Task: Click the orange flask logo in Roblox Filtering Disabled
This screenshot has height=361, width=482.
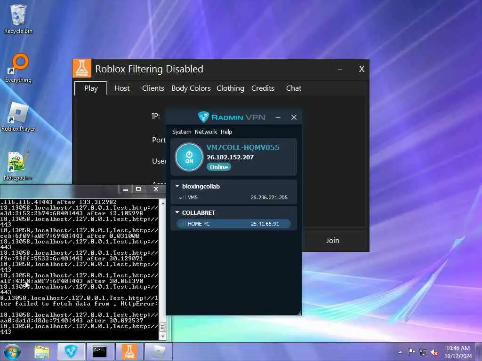Action: (82, 68)
